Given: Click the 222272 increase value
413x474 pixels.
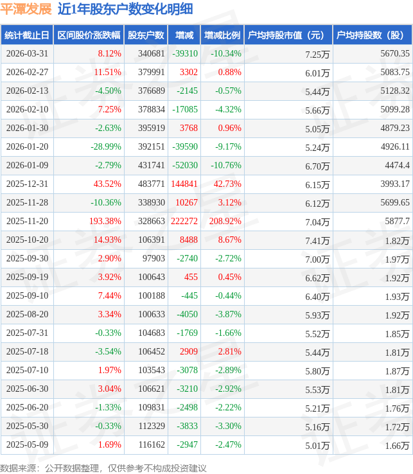Looking at the screenshot, I should 184,221.
